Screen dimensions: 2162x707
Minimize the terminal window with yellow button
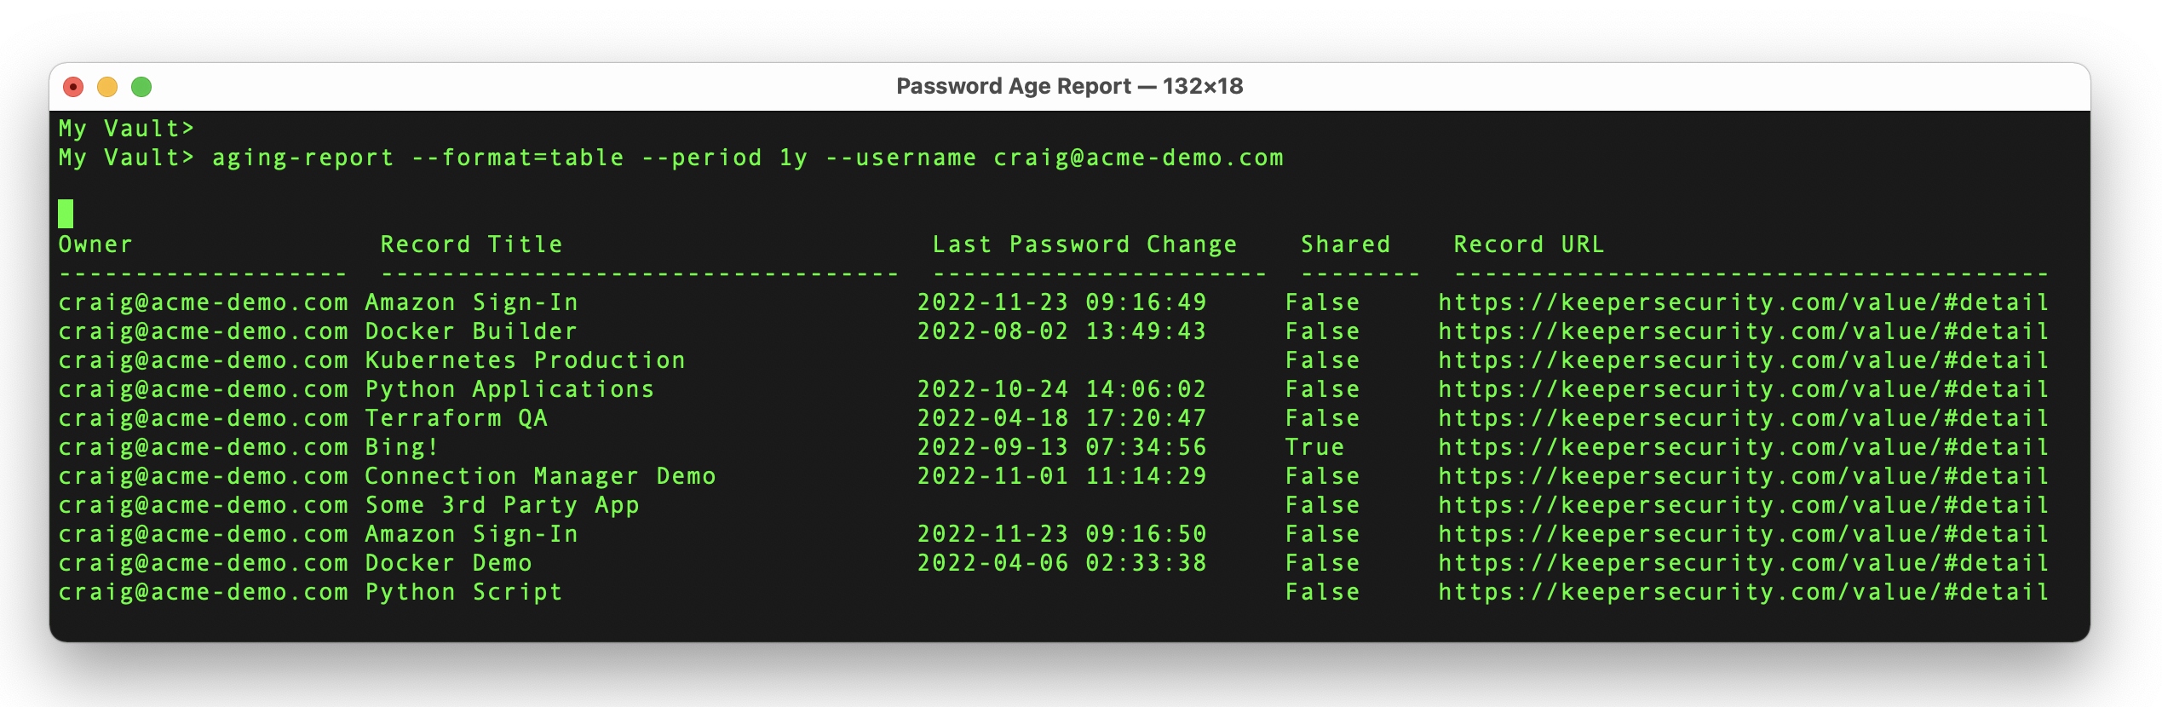[x=107, y=87]
